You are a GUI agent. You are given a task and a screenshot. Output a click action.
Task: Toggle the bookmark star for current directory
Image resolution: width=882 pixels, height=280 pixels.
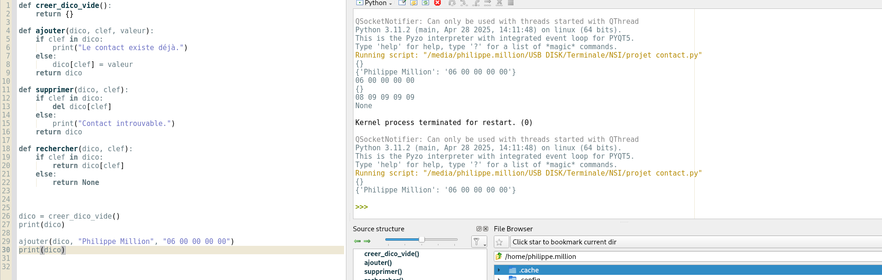point(499,242)
